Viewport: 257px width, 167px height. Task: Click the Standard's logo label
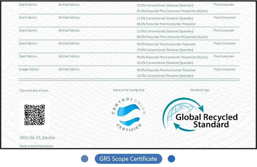[200, 90]
